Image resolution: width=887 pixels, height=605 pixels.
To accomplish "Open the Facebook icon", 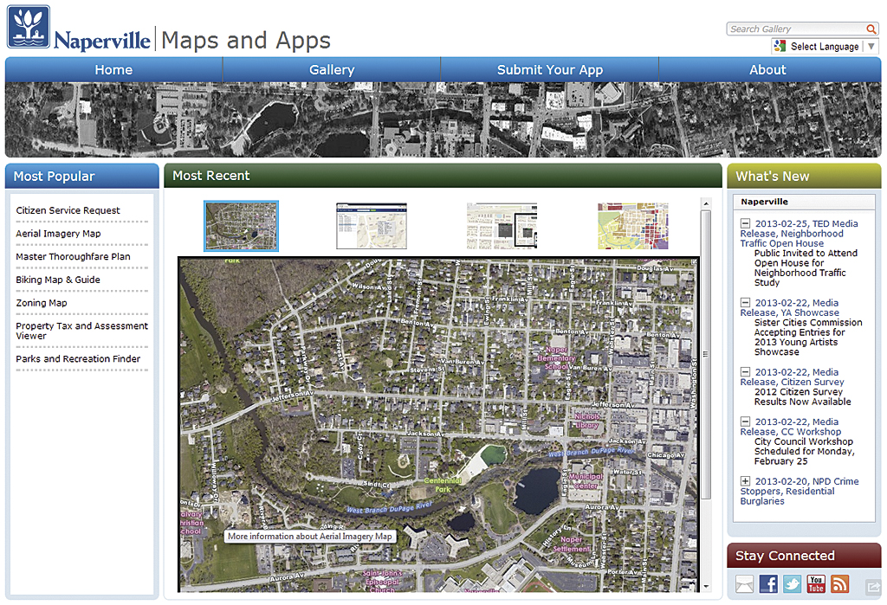I will 768,584.
